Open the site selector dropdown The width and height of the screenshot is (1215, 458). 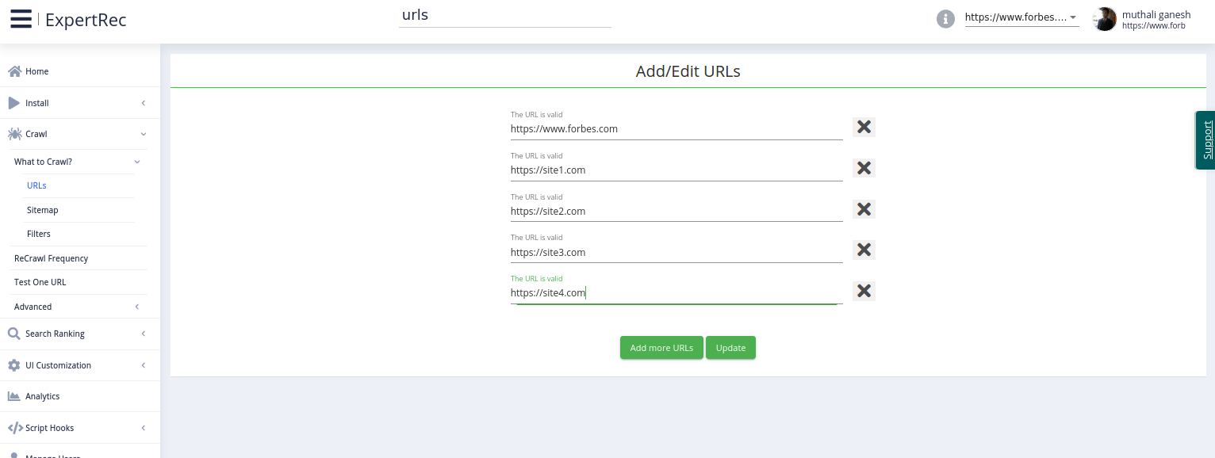tap(1074, 17)
